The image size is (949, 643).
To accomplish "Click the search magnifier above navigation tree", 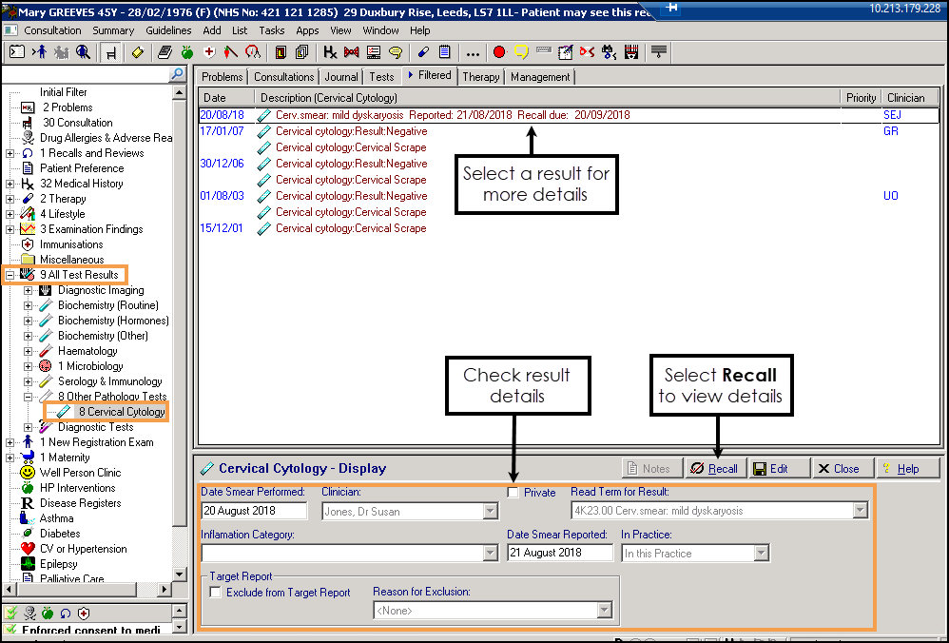I will tap(177, 74).
